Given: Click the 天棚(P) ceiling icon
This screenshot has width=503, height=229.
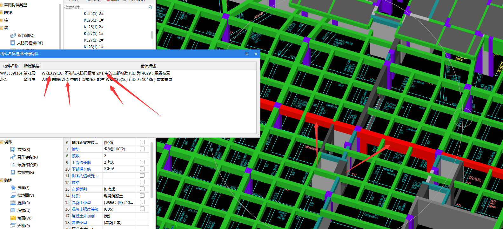Looking at the screenshot, I should [13, 226].
